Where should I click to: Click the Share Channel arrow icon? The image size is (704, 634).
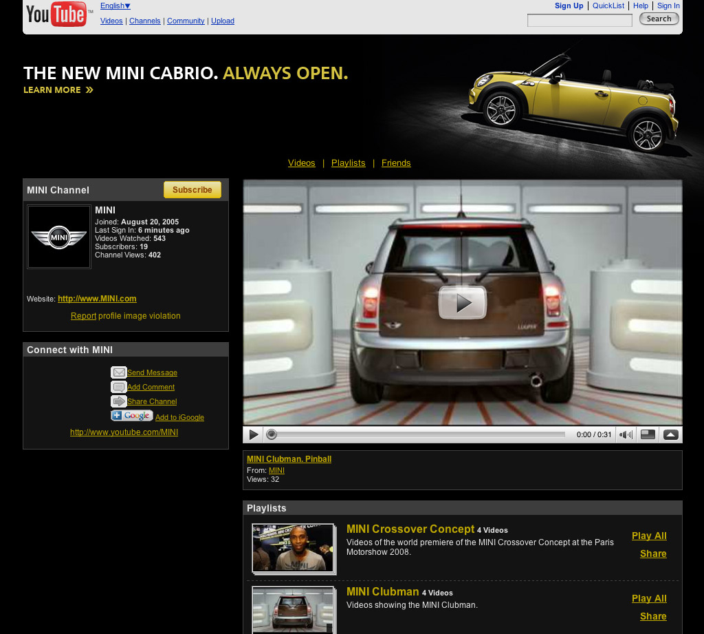pos(118,401)
